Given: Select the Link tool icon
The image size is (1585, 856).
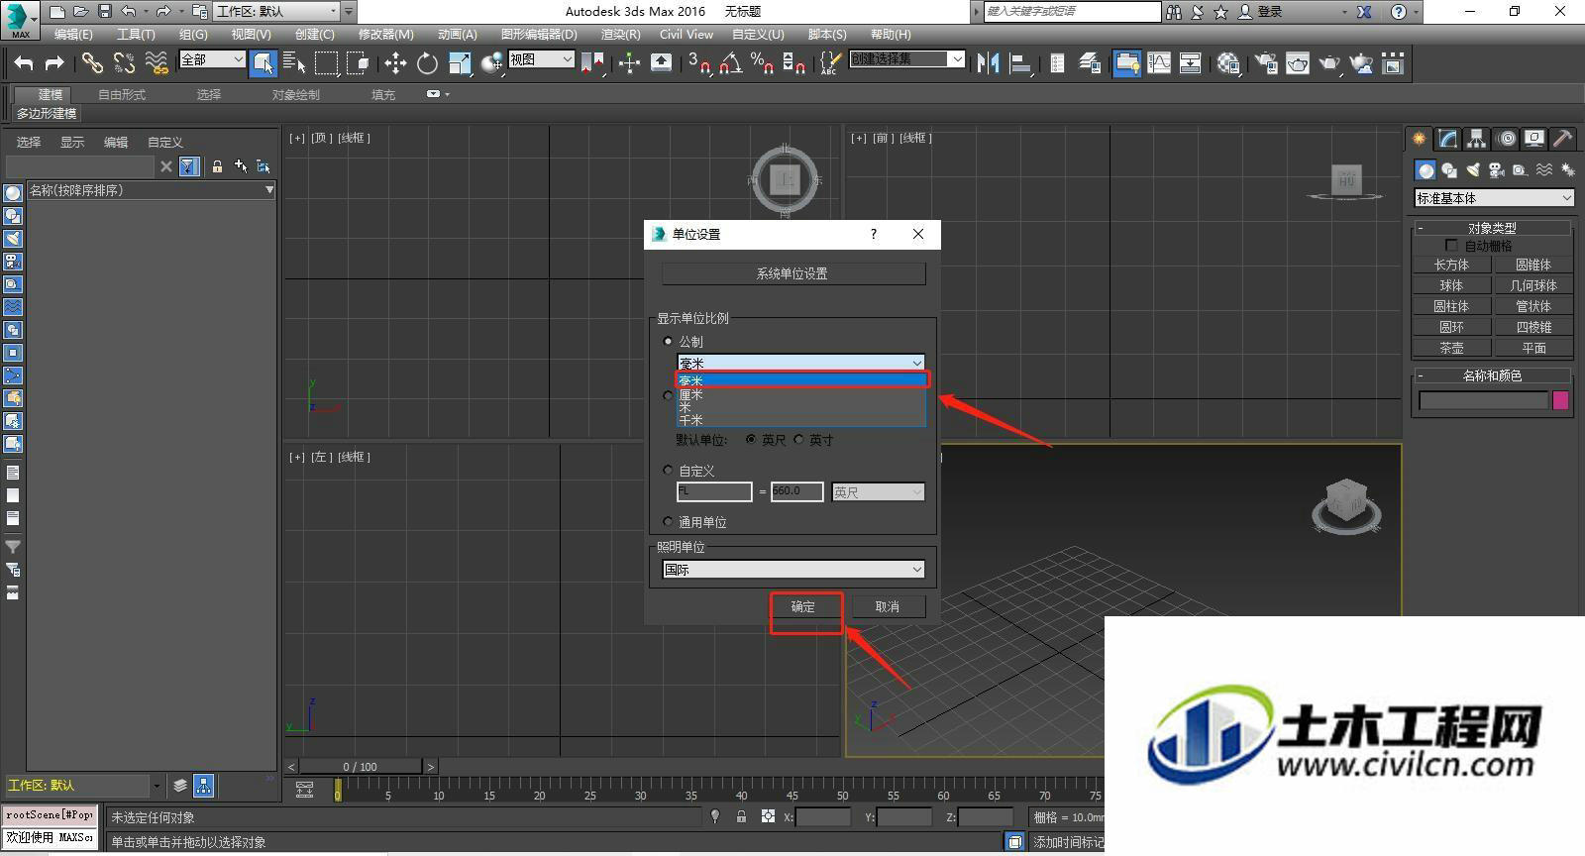Looking at the screenshot, I should [92, 63].
